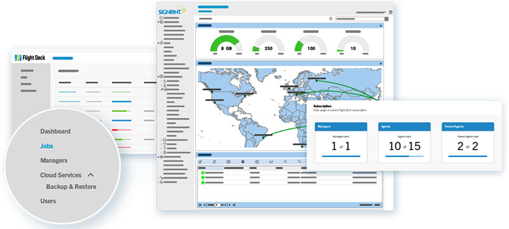This screenshot has height=229, width=509.
Task: Click the help icon at top right corner
Action: (390, 12)
